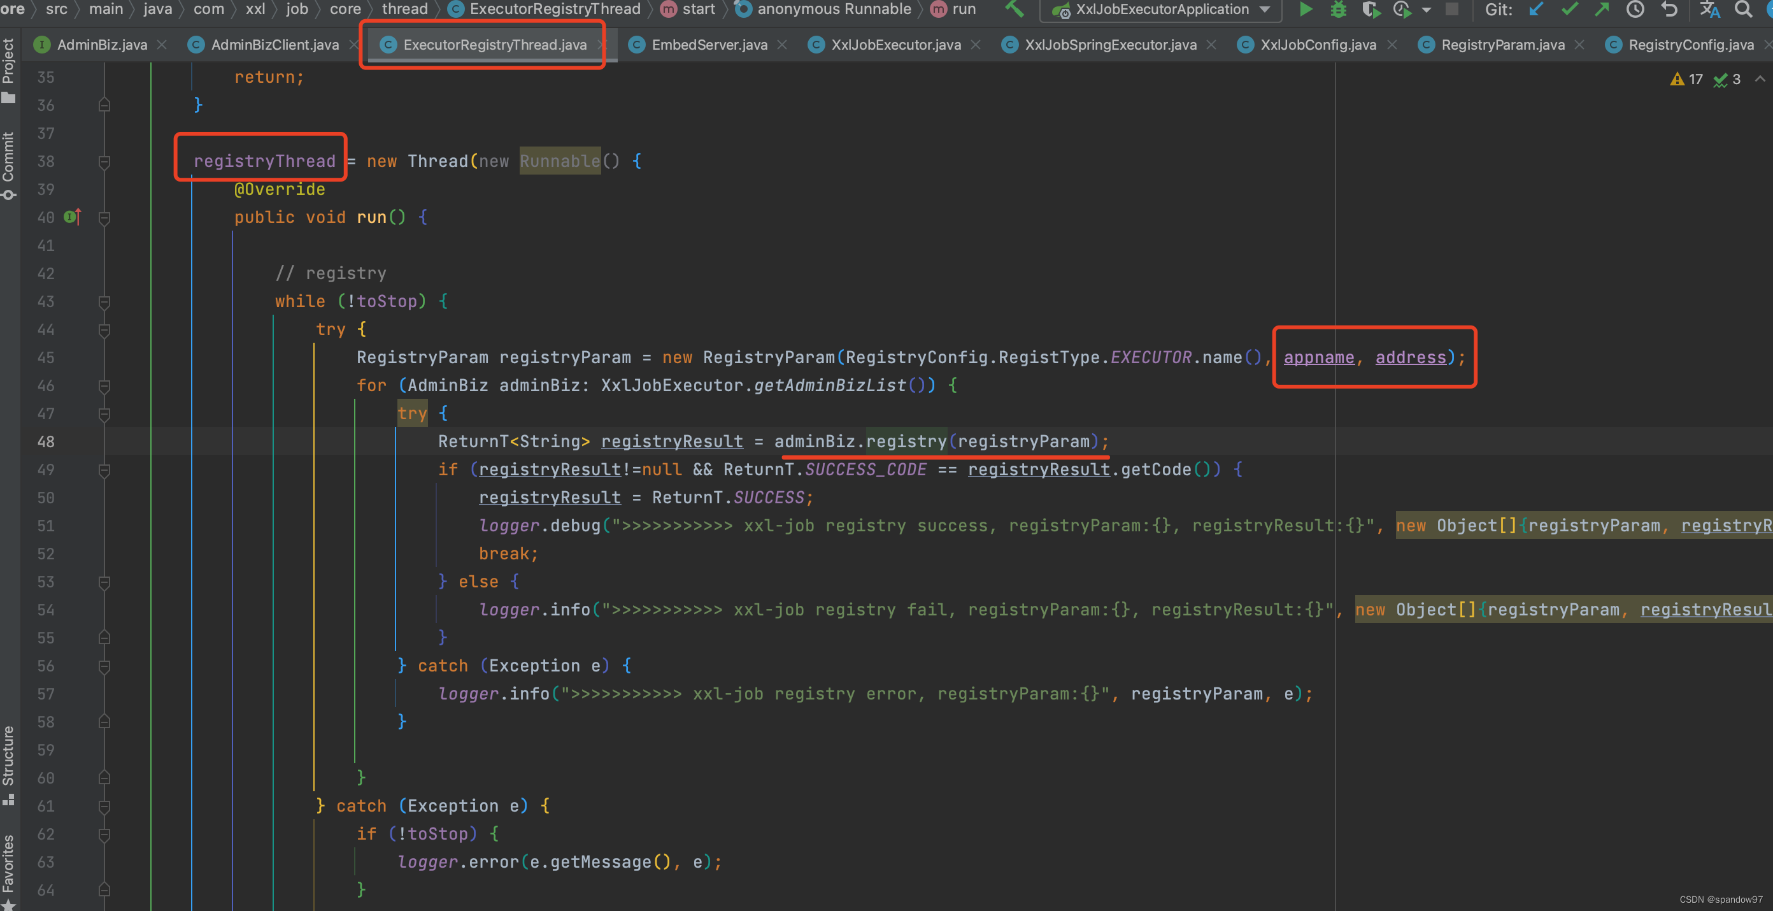The height and width of the screenshot is (911, 1773).
Task: Rollback changes with the undo icon
Action: 1669,9
